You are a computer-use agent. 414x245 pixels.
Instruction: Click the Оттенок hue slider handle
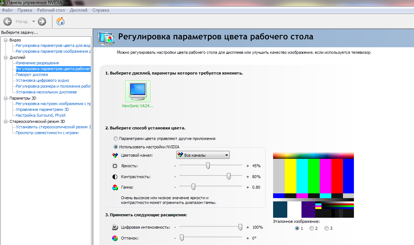click(x=182, y=238)
